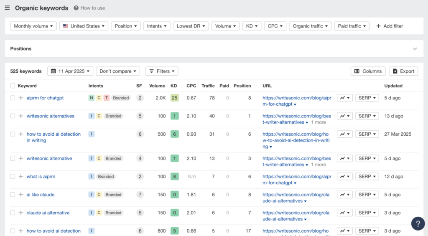Open the Volume filter dropdown
The height and width of the screenshot is (236, 428).
(225, 26)
